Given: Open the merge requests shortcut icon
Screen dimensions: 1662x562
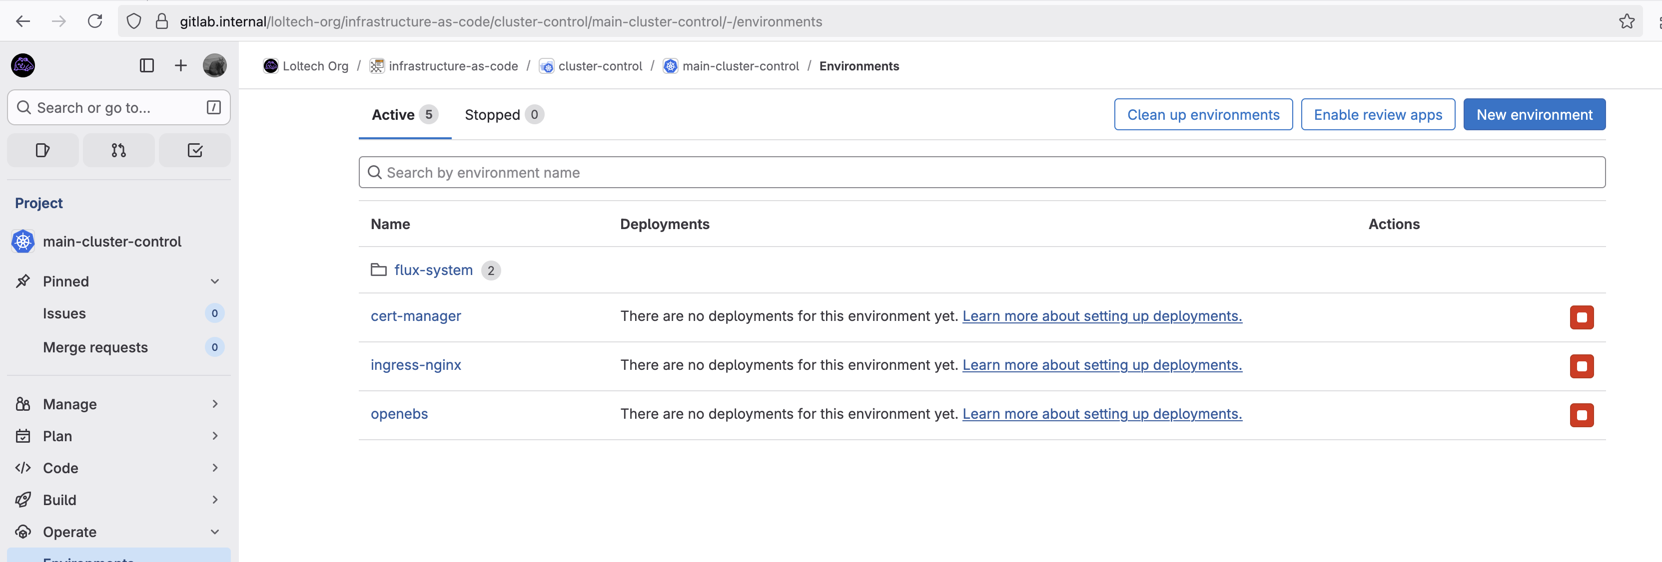Looking at the screenshot, I should pyautogui.click(x=119, y=150).
